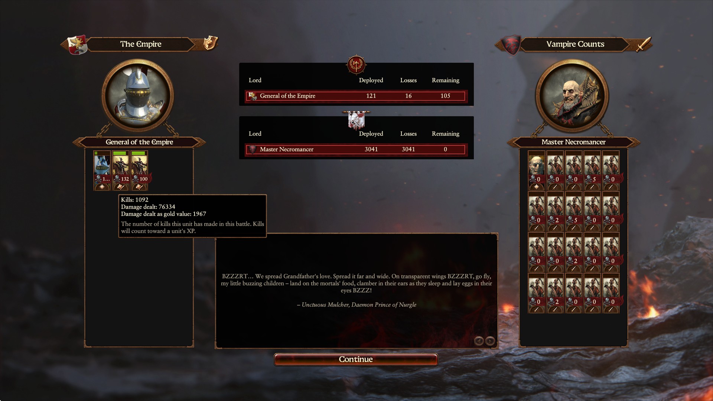The image size is (713, 401).
Task: Select first-row zombie card showing 5 kills
Action: [x=592, y=170]
